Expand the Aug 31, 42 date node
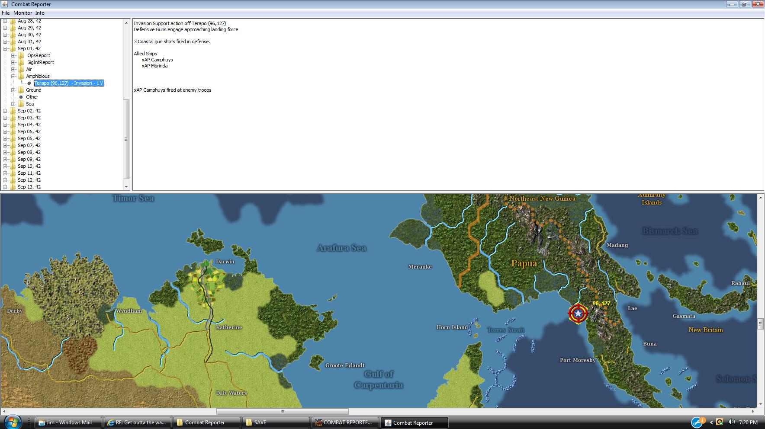 (5, 42)
